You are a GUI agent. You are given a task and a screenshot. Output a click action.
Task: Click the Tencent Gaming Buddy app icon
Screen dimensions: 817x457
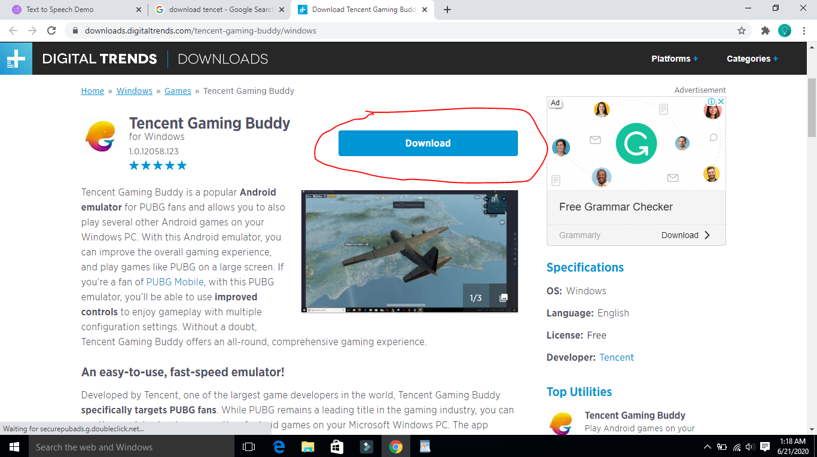tap(100, 137)
